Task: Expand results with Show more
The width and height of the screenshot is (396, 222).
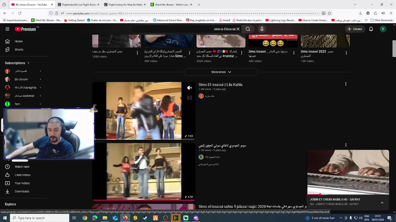Action: coord(221,72)
